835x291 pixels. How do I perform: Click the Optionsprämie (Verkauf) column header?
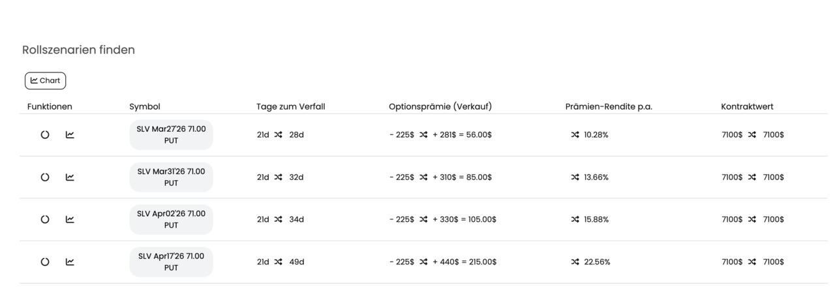(440, 106)
